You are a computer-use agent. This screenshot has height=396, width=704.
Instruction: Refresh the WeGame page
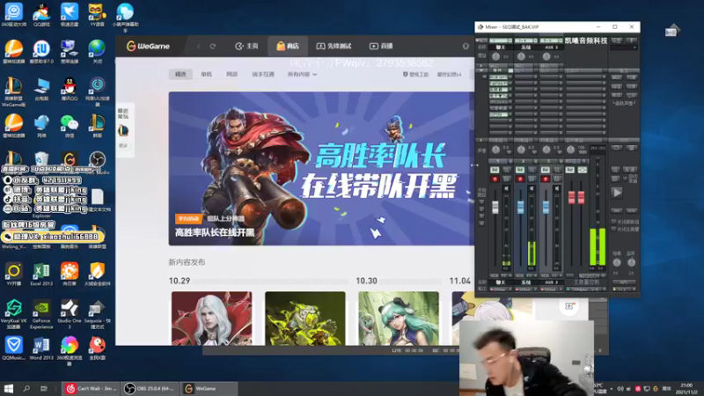click(213, 46)
